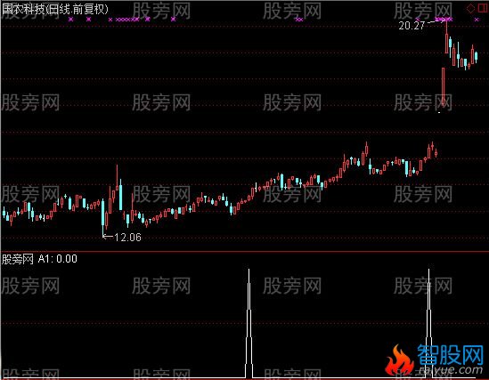Click the lone magenta cross marker under the diamond icon
The height and width of the screenshot is (380, 489).
point(477,20)
